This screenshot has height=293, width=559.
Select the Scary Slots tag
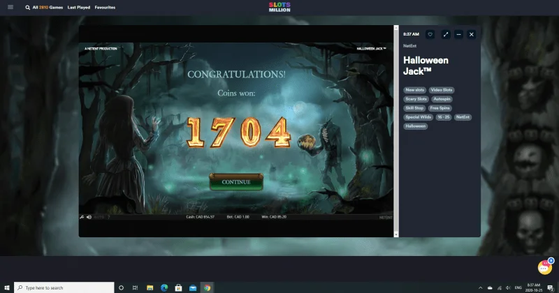(x=416, y=99)
